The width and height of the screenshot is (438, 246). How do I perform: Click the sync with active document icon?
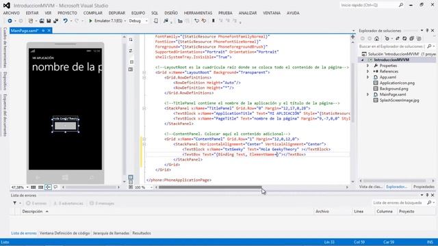pyautogui.click(x=398, y=39)
